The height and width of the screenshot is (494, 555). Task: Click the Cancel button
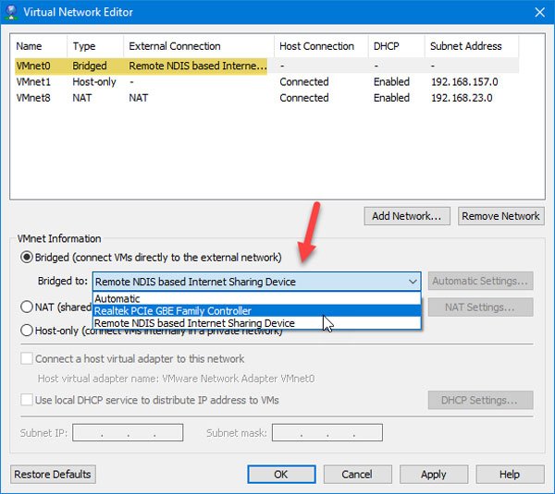(x=357, y=474)
